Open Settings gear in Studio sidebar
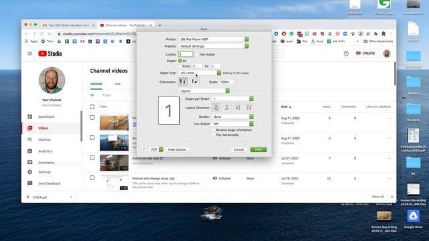The width and height of the screenshot is (429, 241). [29, 172]
